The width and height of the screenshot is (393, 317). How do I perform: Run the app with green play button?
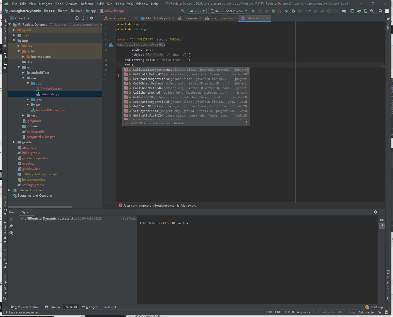[x=253, y=11]
